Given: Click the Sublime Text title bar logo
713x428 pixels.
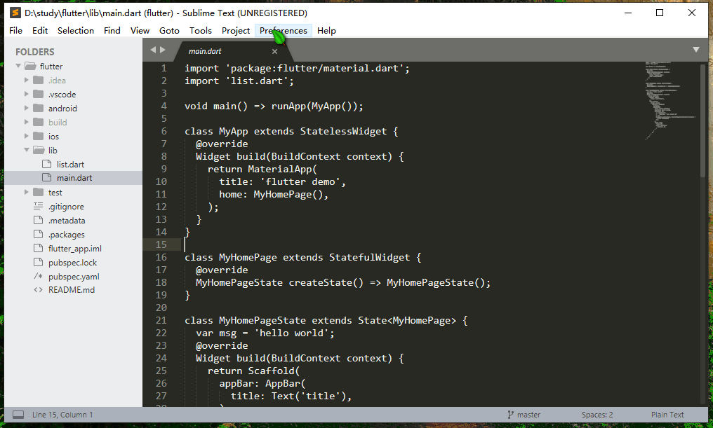Looking at the screenshot, I should [x=15, y=13].
